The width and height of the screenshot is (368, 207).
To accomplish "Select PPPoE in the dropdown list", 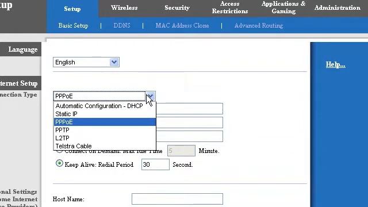I will (x=105, y=122).
